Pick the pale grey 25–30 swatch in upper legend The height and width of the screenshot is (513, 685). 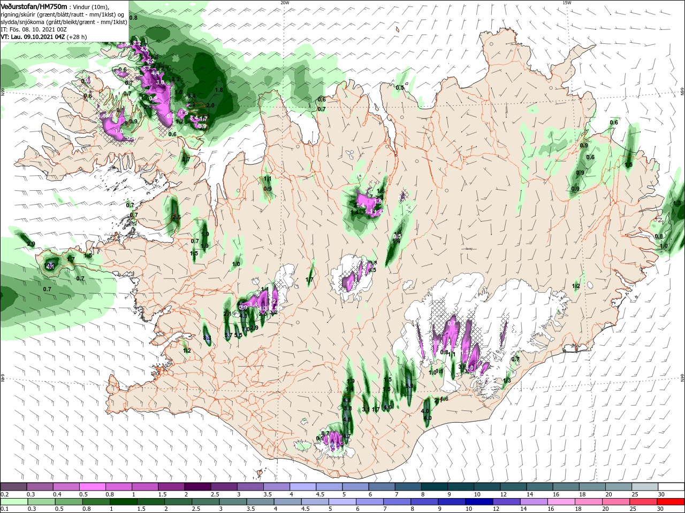645,487
